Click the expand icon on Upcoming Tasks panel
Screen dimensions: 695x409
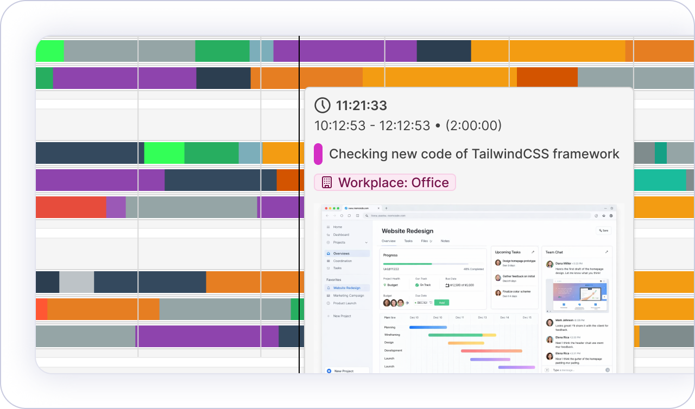[533, 252]
